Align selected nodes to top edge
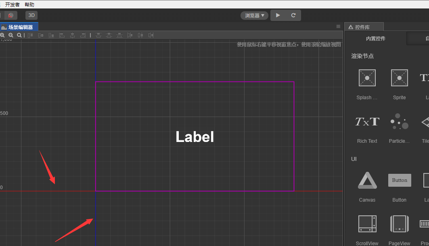 tap(30, 35)
